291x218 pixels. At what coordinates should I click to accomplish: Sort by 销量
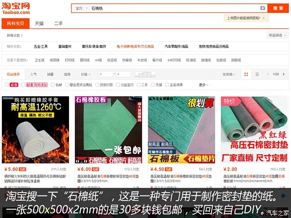click(50, 75)
